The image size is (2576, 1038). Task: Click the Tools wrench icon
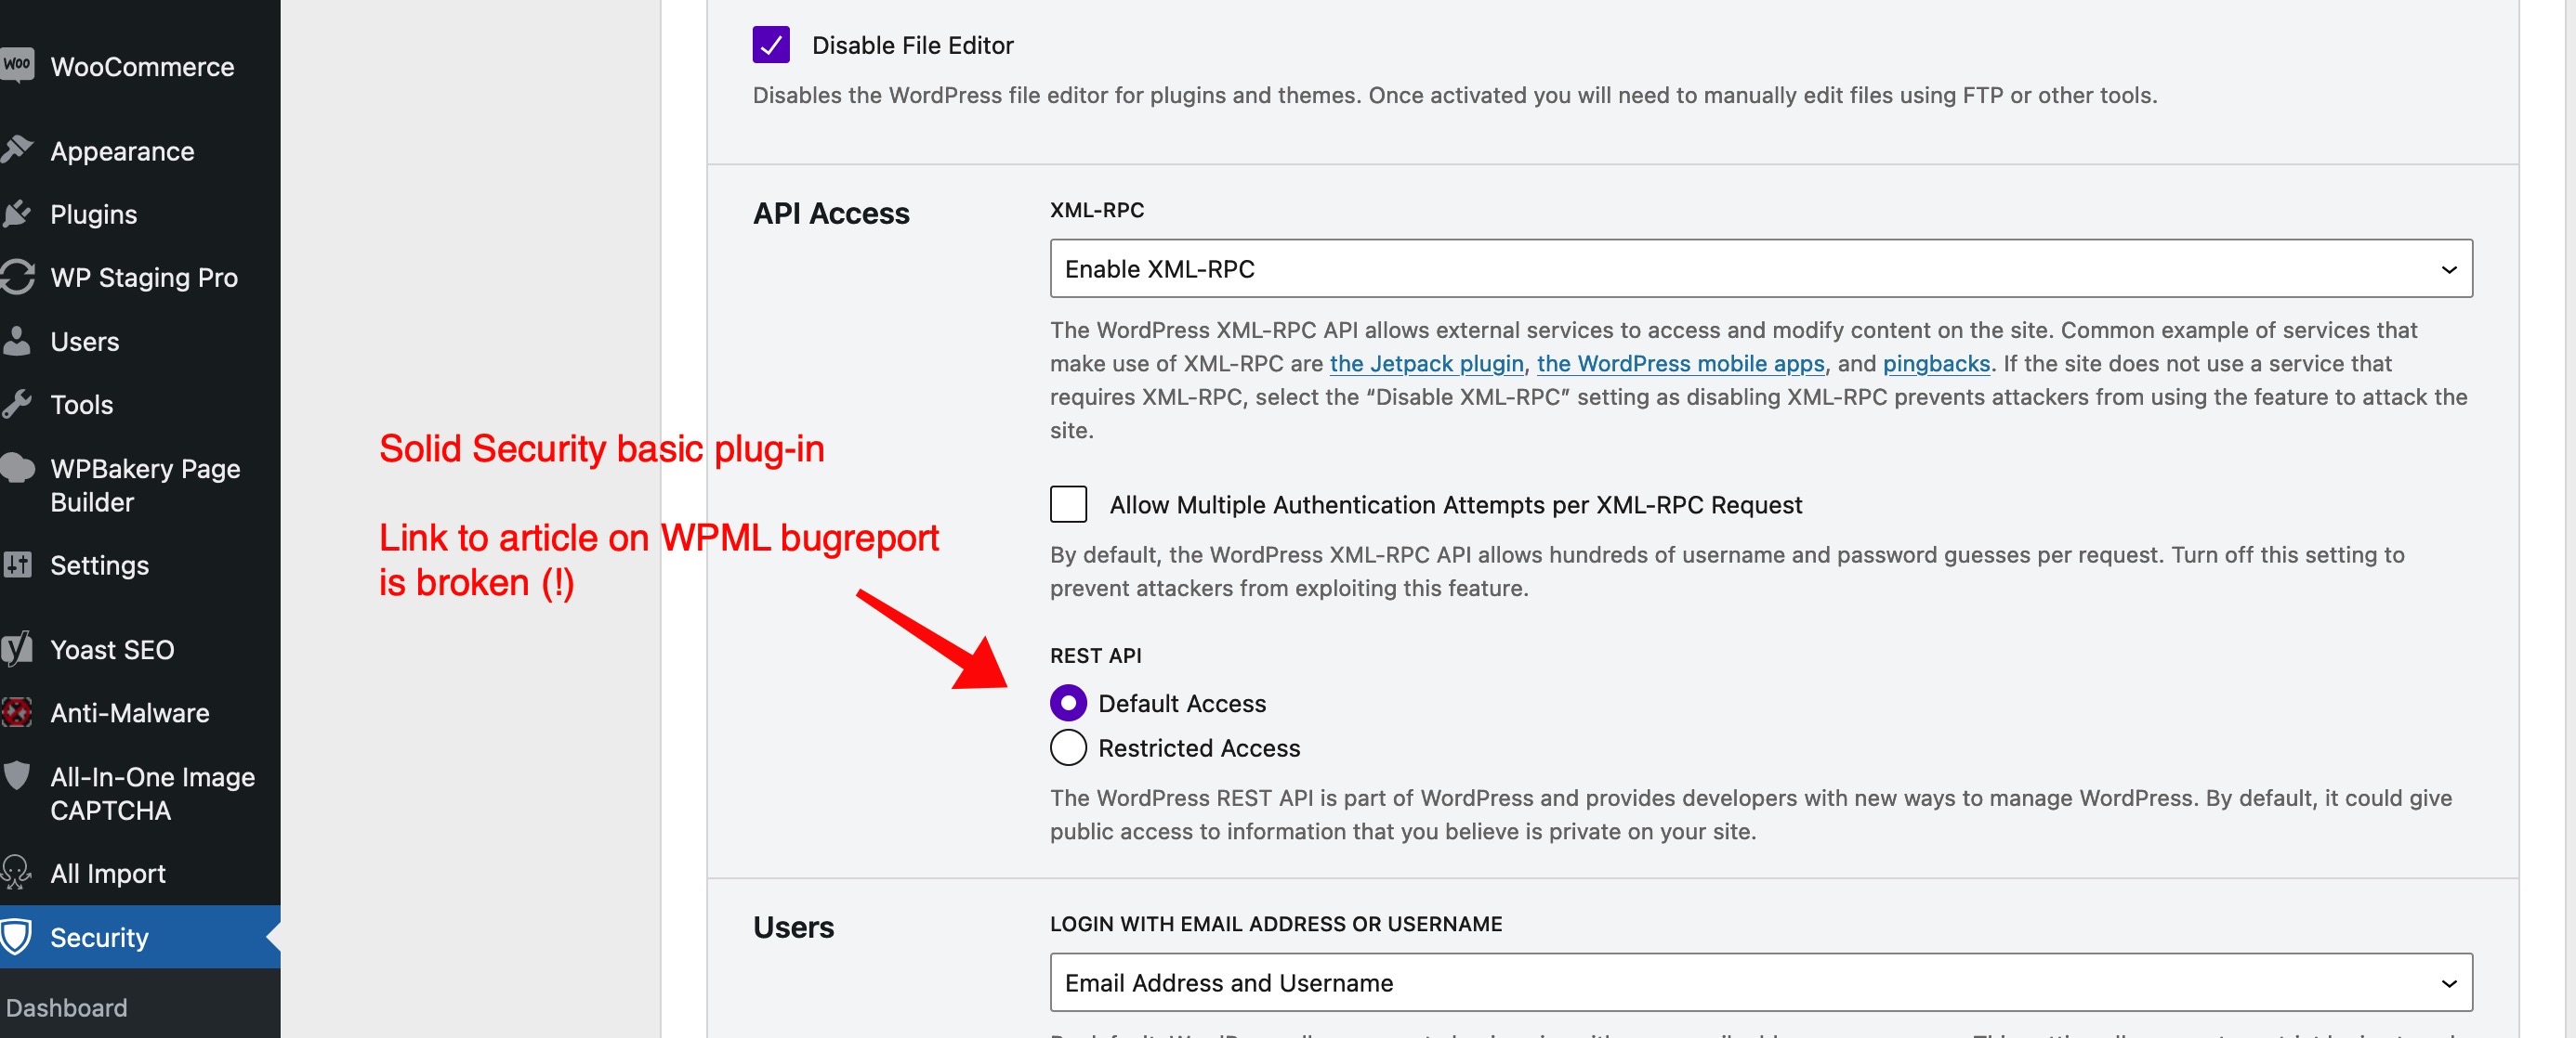click(17, 405)
